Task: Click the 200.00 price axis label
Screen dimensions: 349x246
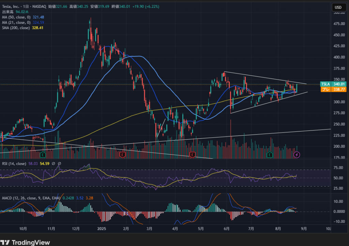Action: [339, 146]
